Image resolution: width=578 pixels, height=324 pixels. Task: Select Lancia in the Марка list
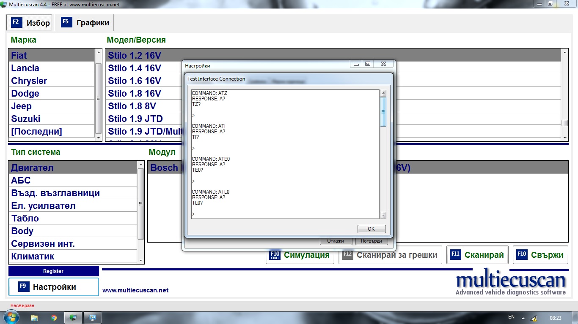(x=25, y=68)
